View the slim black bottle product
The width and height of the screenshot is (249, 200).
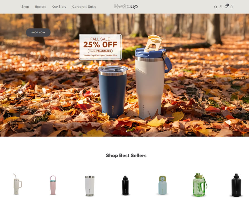pyautogui.click(x=125, y=186)
